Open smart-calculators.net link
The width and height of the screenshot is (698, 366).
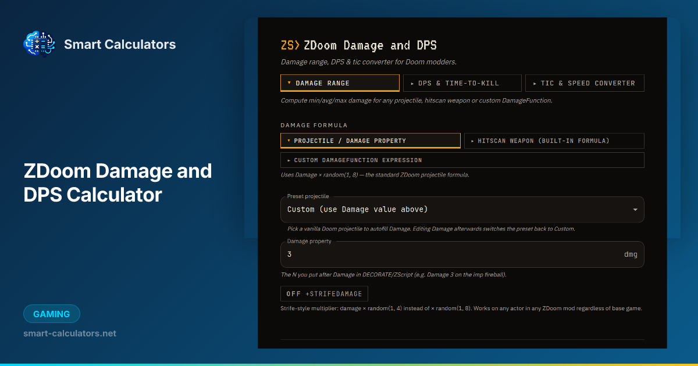pos(70,333)
